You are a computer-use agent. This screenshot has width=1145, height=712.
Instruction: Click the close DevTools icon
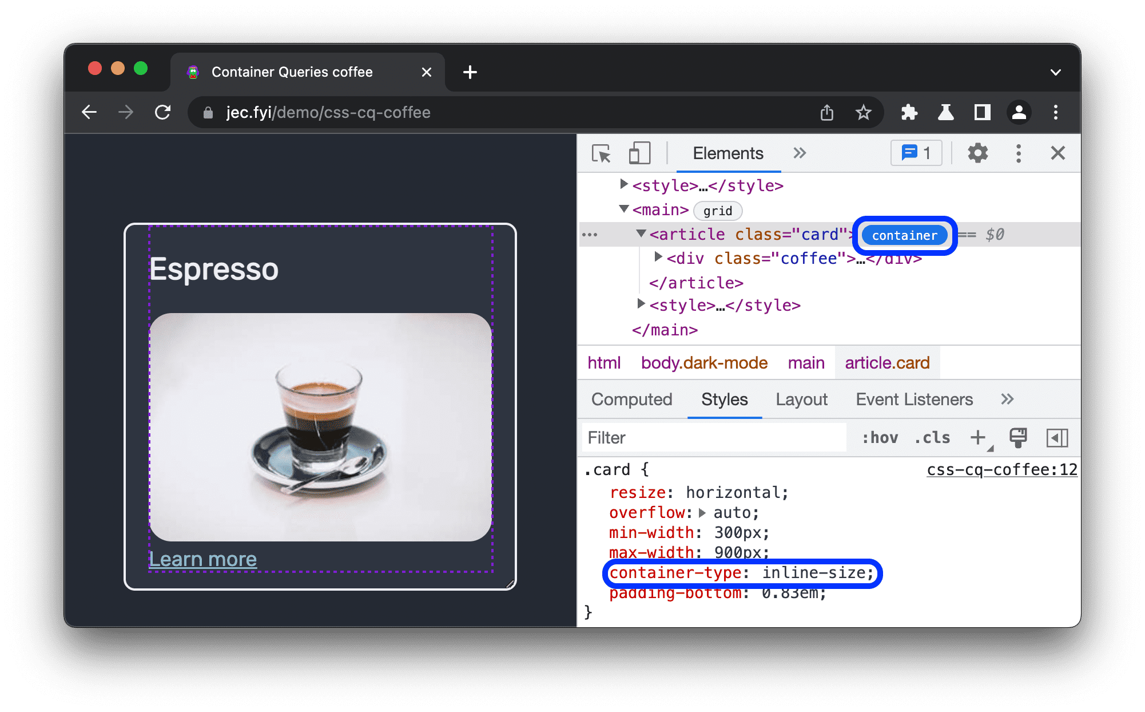coord(1058,153)
